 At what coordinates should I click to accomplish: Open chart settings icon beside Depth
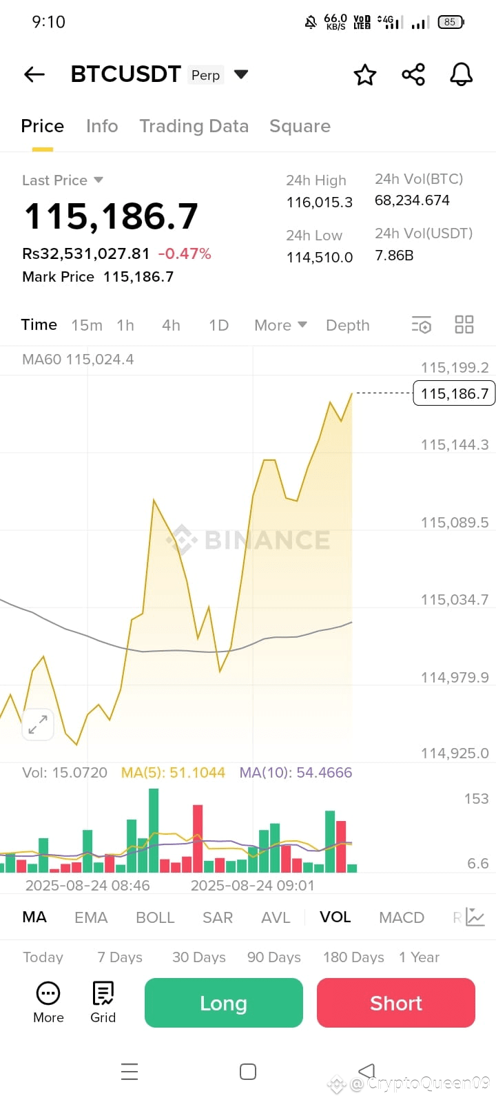tap(422, 325)
